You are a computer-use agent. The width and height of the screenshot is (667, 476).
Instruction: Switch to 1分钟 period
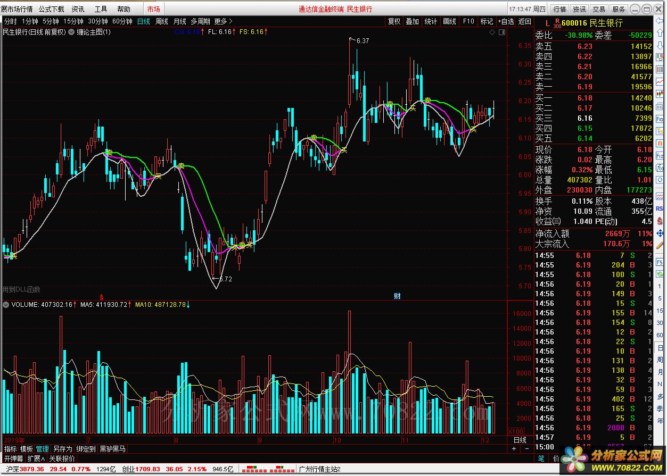(30, 21)
